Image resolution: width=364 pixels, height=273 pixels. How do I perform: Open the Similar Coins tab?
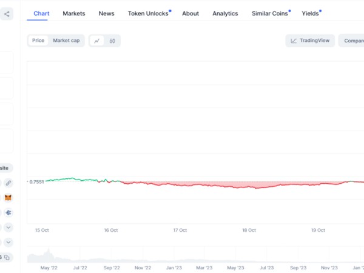pyautogui.click(x=270, y=13)
